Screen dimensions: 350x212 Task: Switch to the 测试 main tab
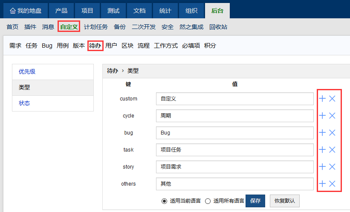(113, 11)
